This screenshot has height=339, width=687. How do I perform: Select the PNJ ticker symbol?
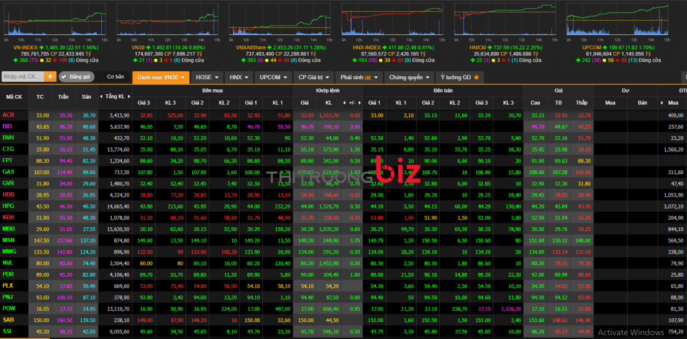(8, 297)
